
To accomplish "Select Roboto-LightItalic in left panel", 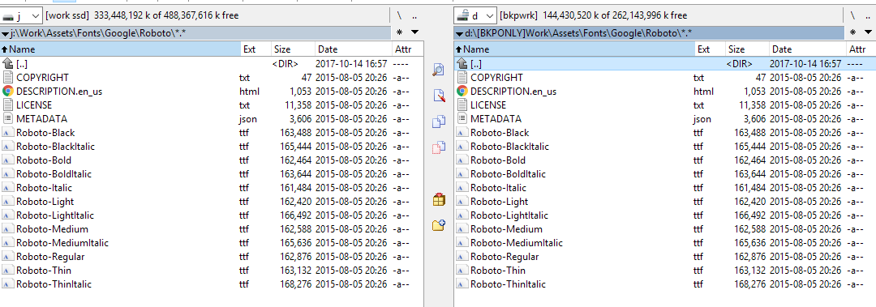I will point(55,215).
